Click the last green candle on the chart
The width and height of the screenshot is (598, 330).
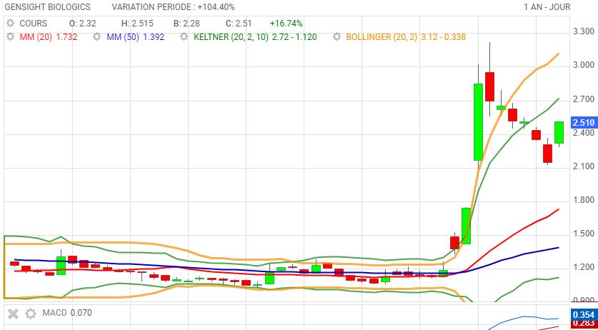coord(559,132)
